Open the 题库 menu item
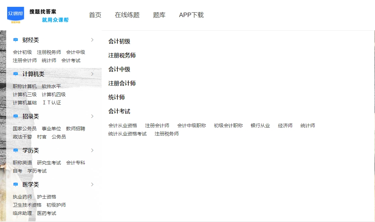The height and width of the screenshot is (222, 375). pyautogui.click(x=159, y=15)
